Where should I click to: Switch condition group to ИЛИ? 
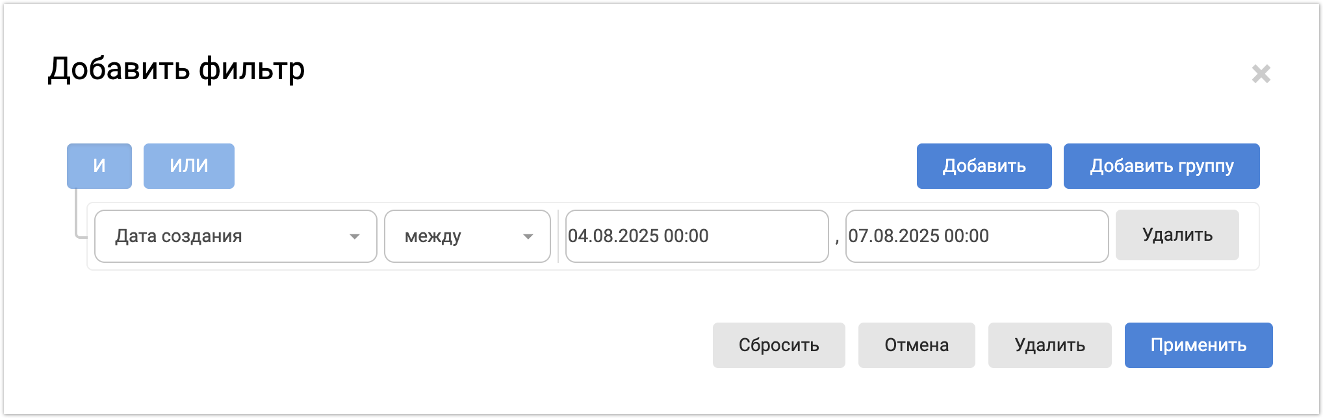click(x=188, y=166)
